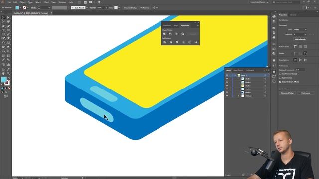Click Document Setup under Quick Actions
Screen dimensions: 319x179
click(287, 93)
